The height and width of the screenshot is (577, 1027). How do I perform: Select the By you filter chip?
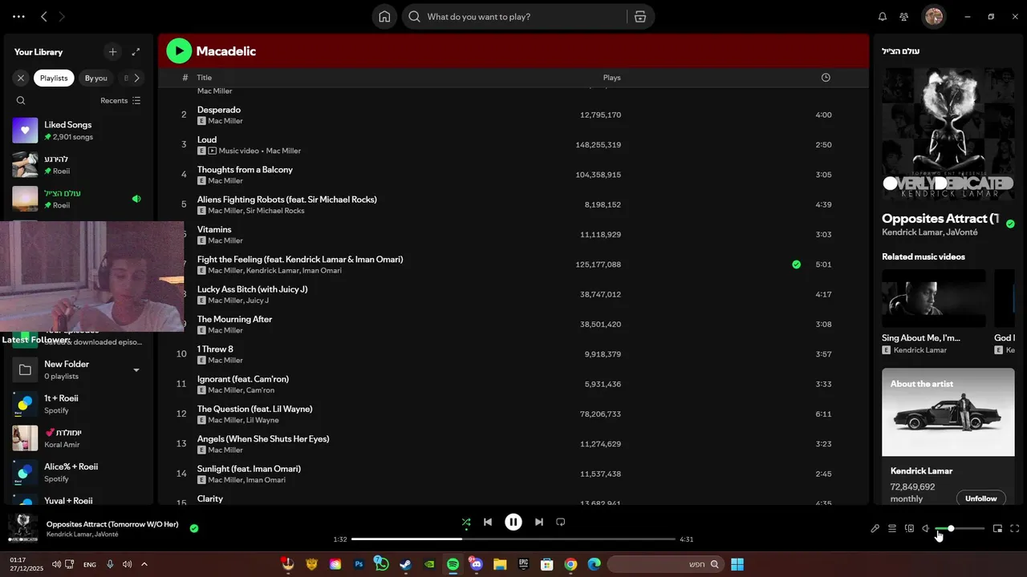click(95, 78)
